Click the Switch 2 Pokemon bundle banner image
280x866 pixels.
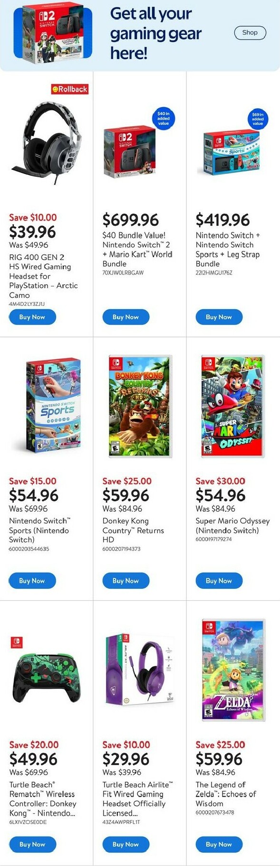tap(52, 32)
